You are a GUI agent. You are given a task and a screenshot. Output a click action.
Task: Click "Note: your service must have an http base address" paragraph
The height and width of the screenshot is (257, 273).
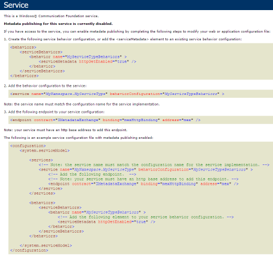pyautogui.click(x=65, y=130)
